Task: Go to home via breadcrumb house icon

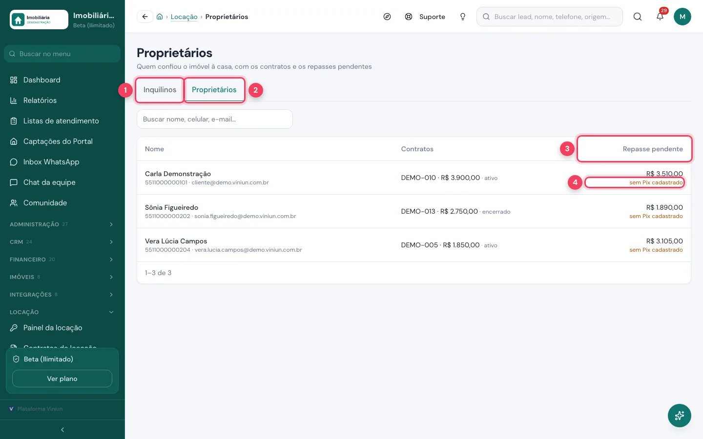Action: click(x=160, y=17)
